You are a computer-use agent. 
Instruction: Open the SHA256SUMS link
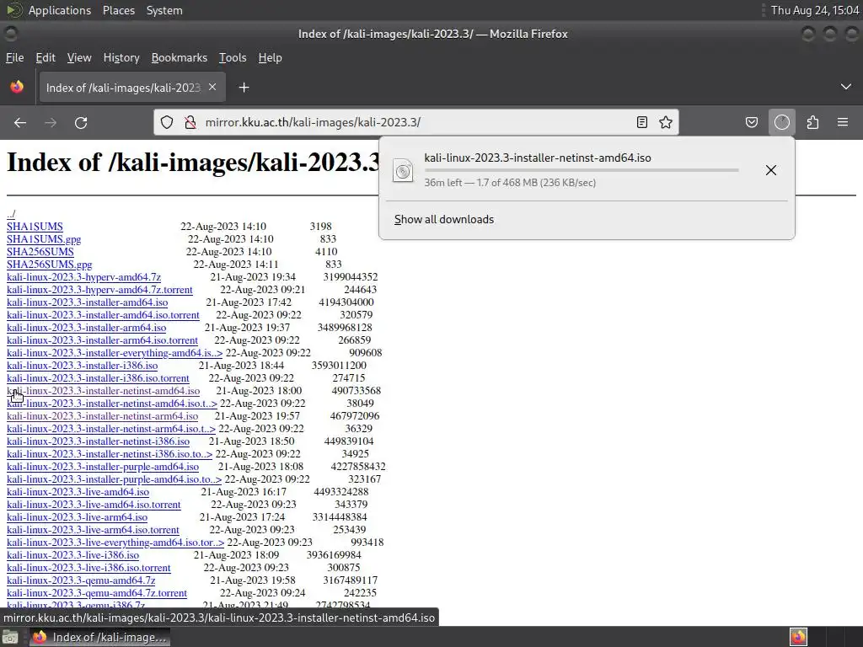point(40,252)
